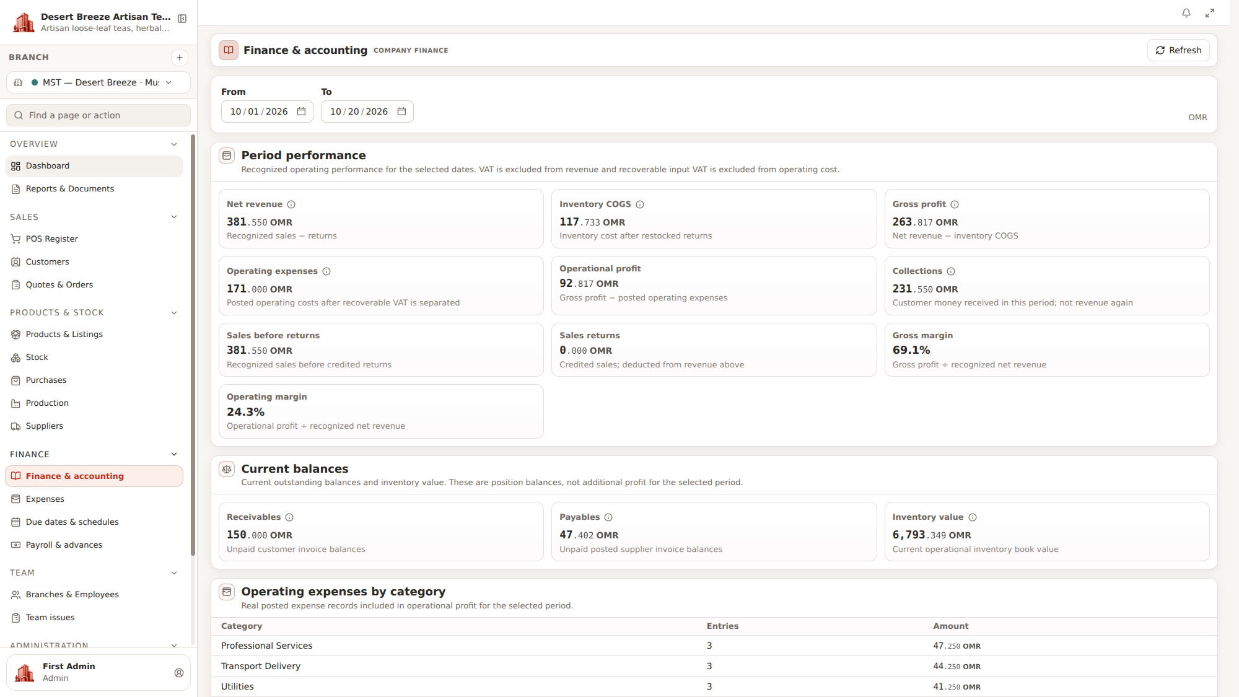Show info tooltip for Gross profit

(x=955, y=204)
